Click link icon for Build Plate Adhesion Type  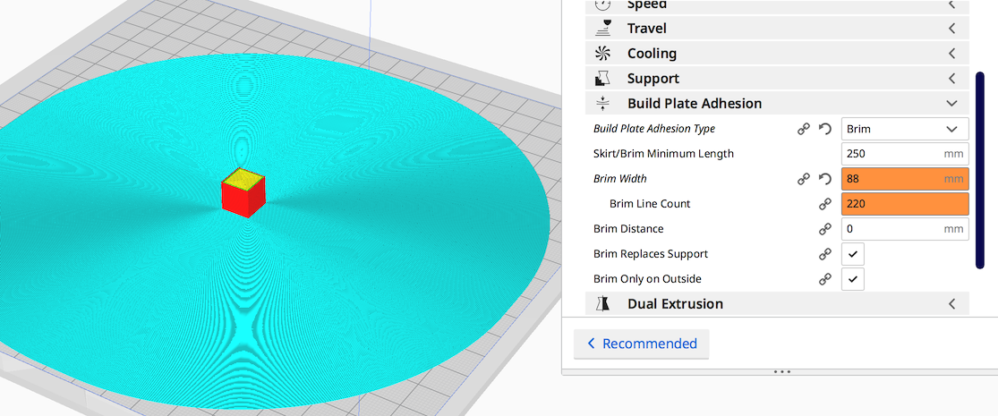(804, 129)
